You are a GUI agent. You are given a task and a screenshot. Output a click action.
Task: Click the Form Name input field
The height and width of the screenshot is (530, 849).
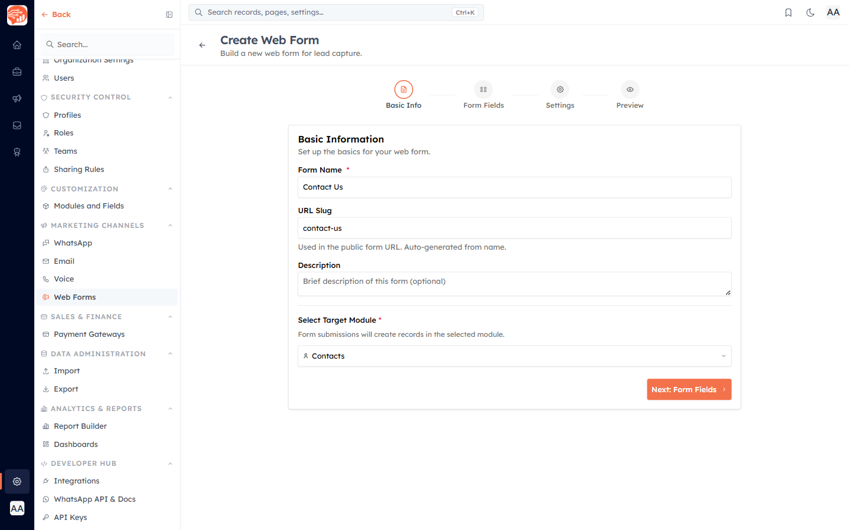pyautogui.click(x=515, y=187)
